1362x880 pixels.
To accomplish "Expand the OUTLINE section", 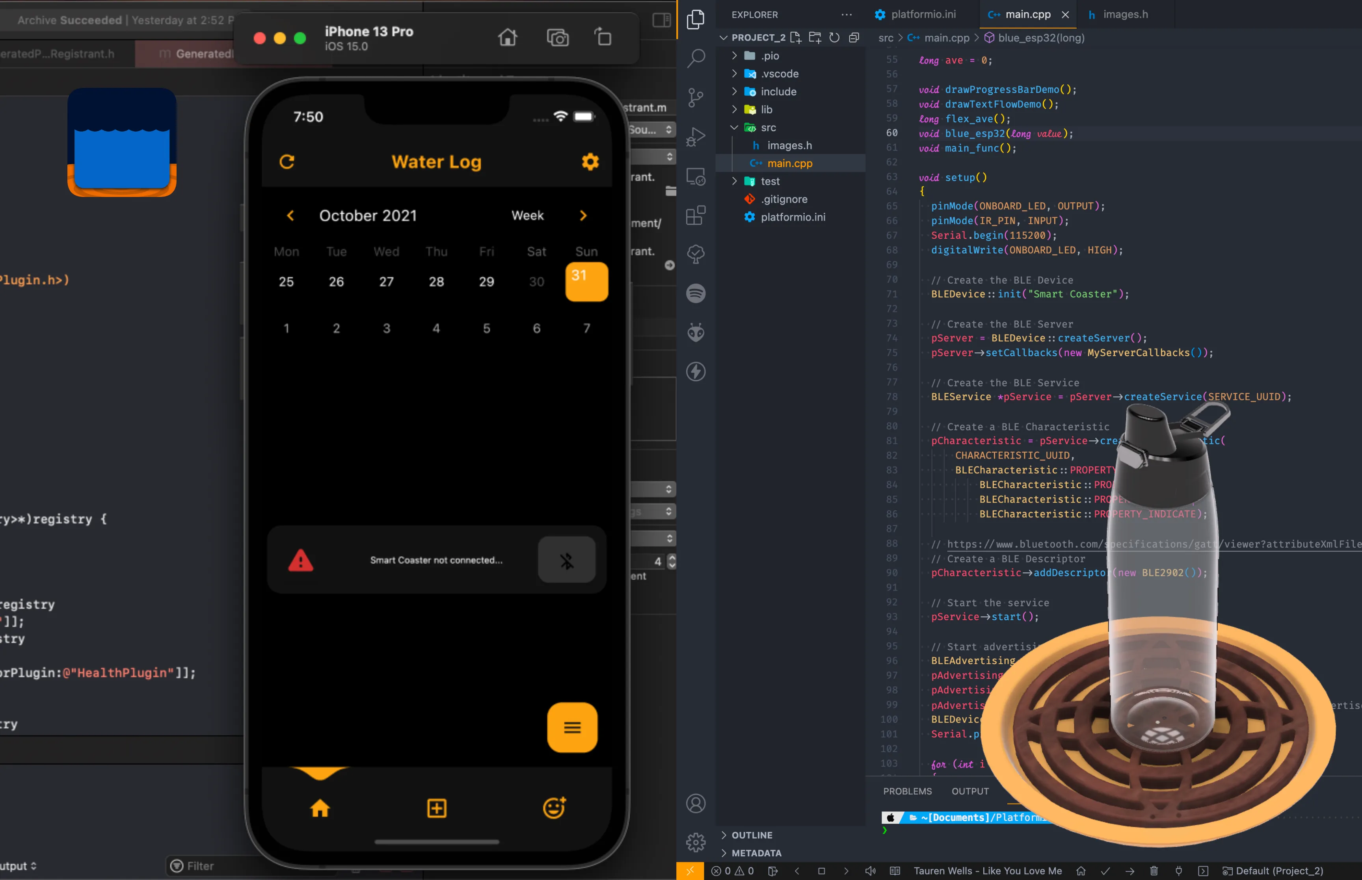I will 752,835.
